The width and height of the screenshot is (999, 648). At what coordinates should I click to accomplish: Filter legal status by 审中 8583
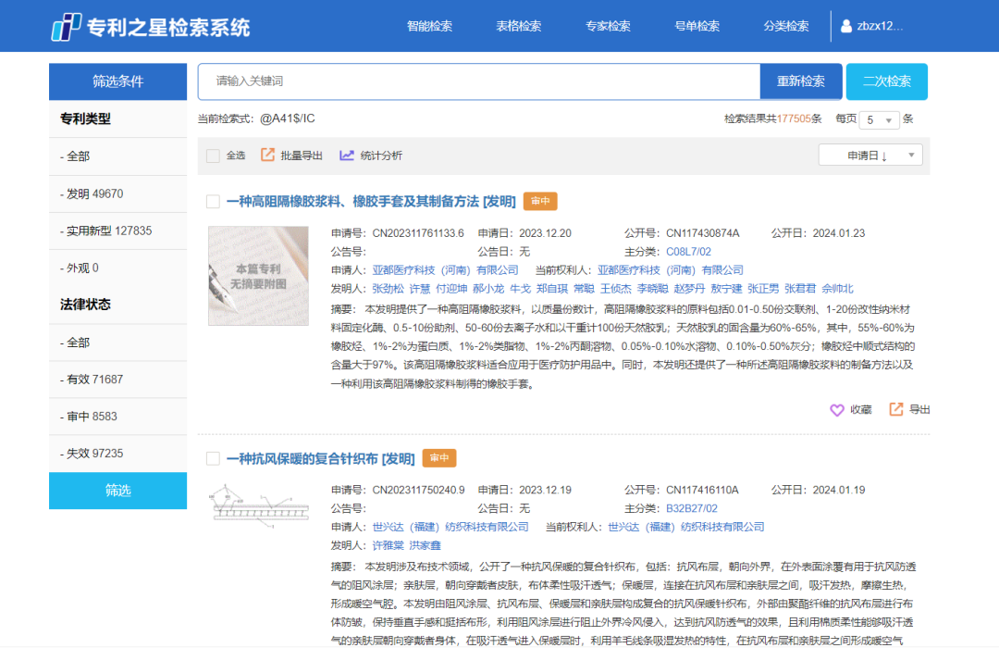[x=117, y=417]
